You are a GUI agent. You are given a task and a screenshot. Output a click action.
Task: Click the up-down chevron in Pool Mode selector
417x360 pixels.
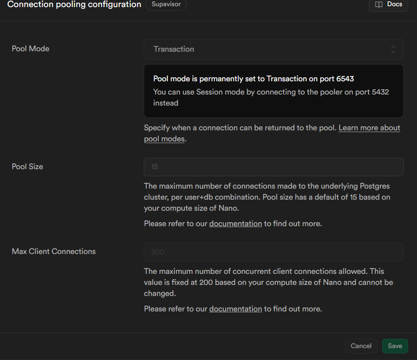[393, 49]
